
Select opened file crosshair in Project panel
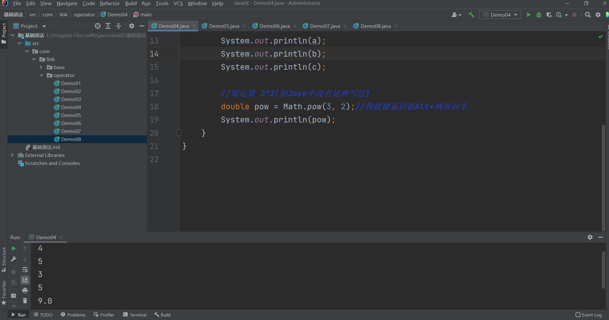pyautogui.click(x=98, y=26)
